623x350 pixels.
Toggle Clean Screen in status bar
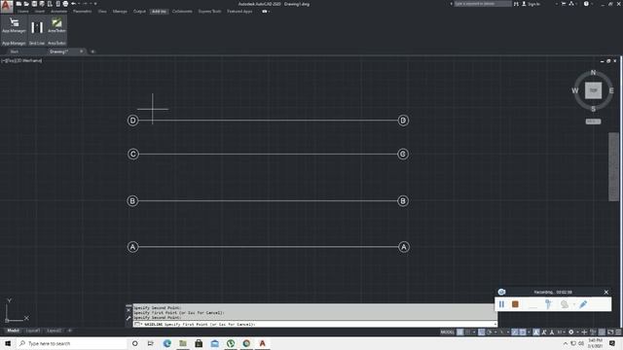tap(610, 332)
